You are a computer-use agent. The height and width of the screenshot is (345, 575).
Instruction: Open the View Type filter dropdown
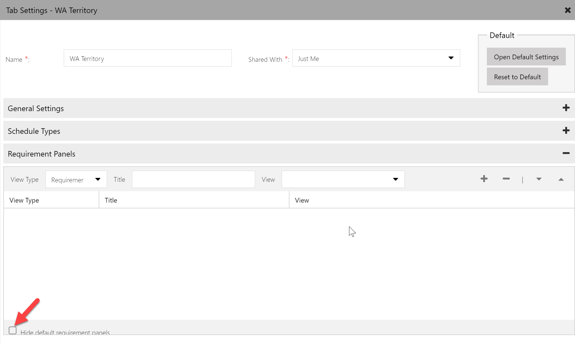coord(98,179)
